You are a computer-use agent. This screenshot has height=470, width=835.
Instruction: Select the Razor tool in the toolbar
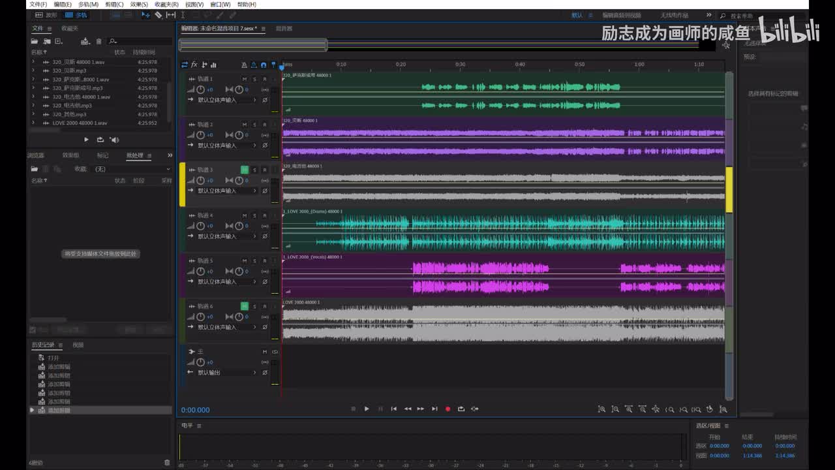click(x=158, y=15)
